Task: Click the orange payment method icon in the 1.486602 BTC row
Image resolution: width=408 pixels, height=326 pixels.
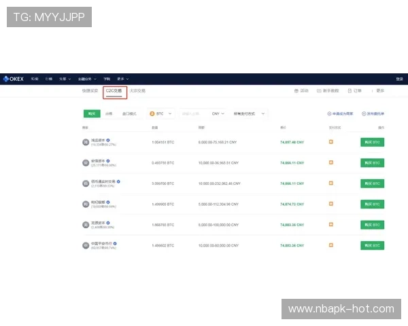Action: [x=331, y=245]
